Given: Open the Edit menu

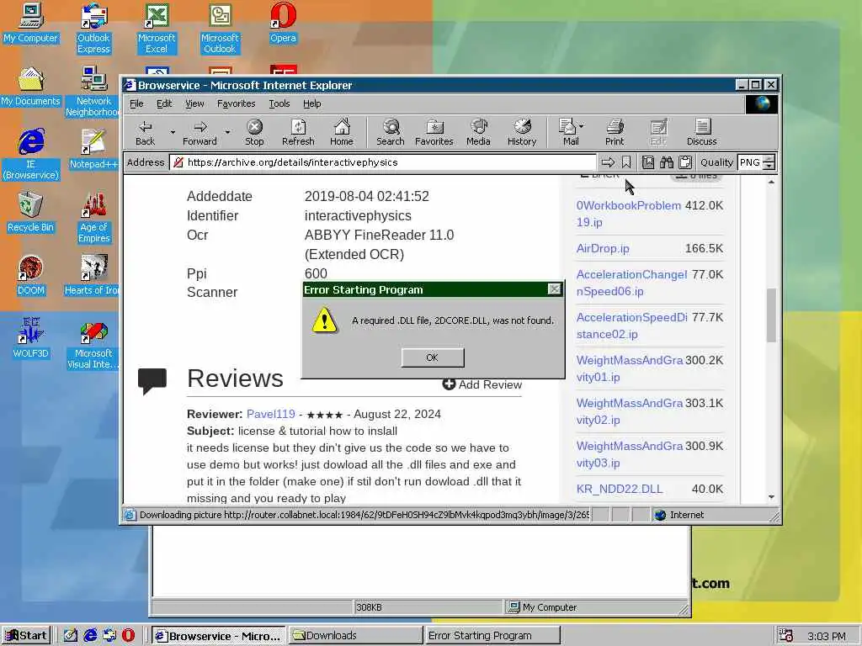Looking at the screenshot, I should pyautogui.click(x=164, y=103).
